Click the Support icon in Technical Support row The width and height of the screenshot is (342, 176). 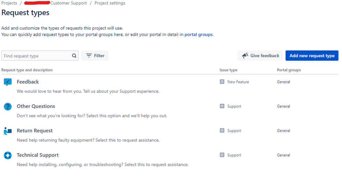pyautogui.click(x=222, y=155)
